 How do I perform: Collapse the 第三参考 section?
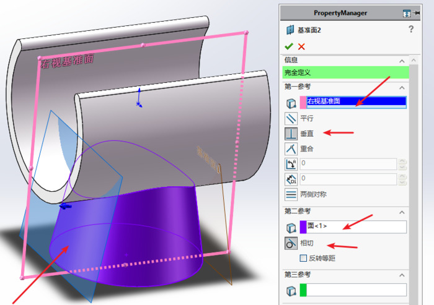pos(402,275)
